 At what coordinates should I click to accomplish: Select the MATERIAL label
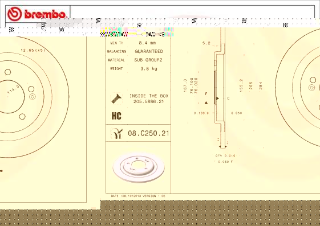[x=116, y=60]
